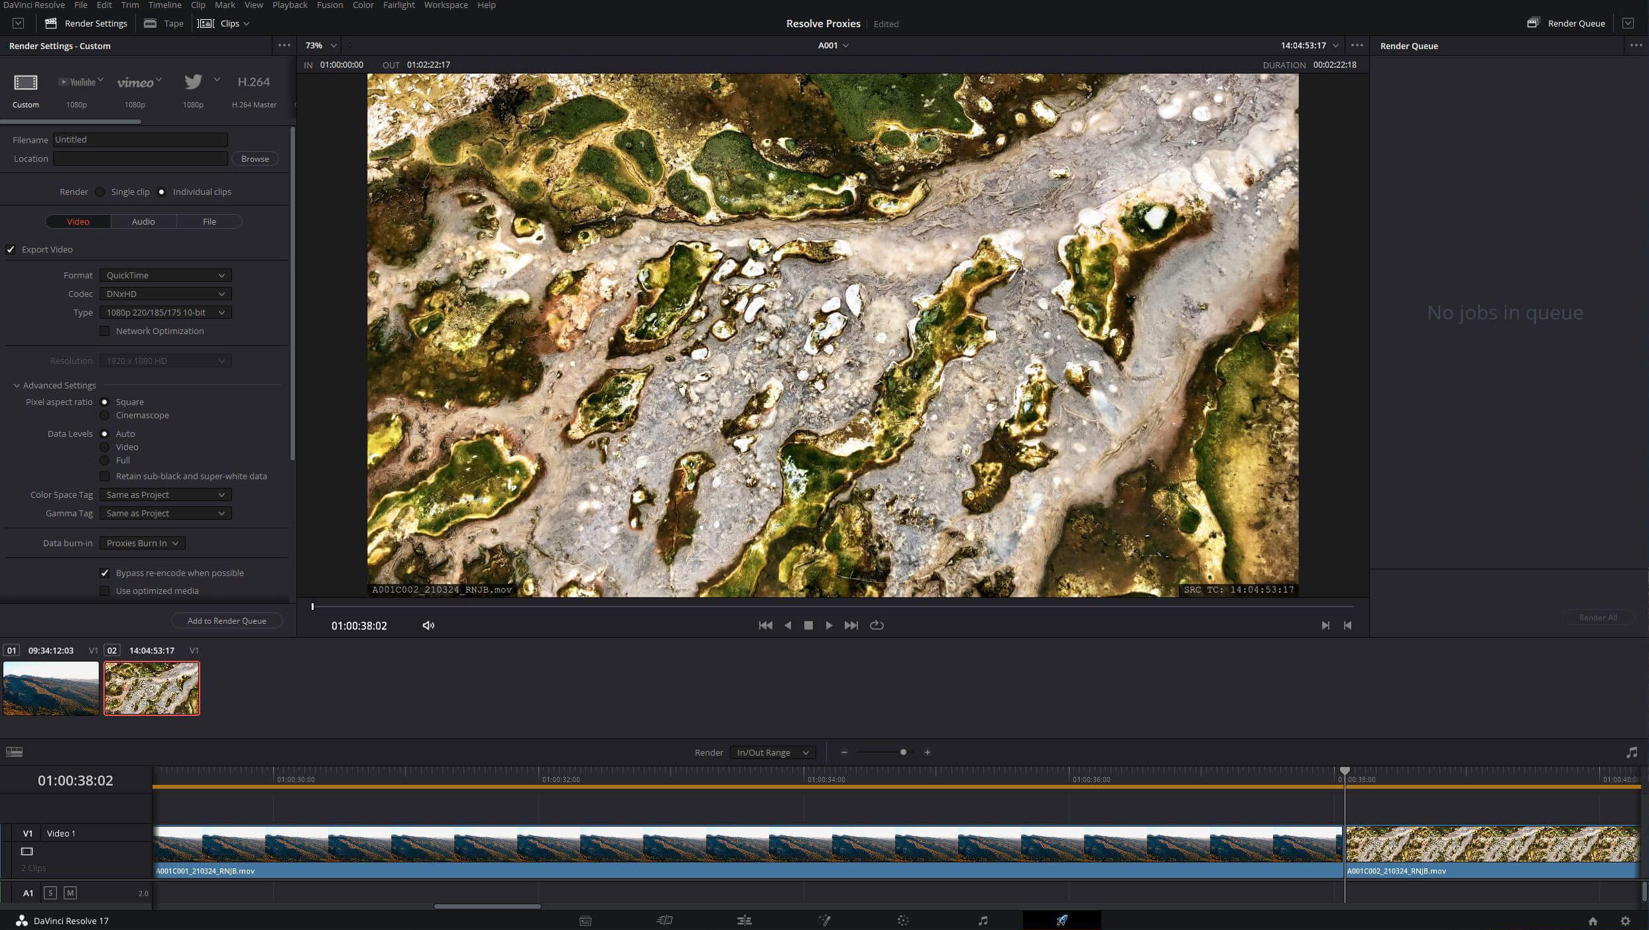Open the Codec dropdown showing DNxHD
Image resolution: width=1649 pixels, height=930 pixels.
(x=165, y=294)
